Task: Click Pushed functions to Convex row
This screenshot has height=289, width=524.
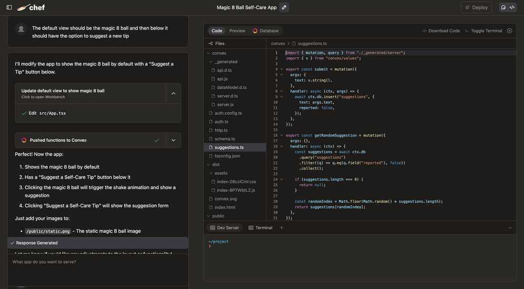Action: point(90,140)
